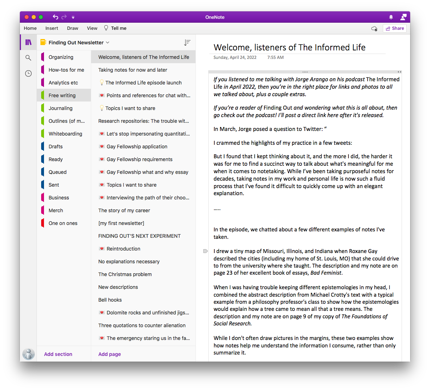Open page Dolomite rocks and unfinished jigsaws

point(143,313)
